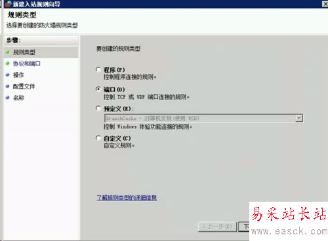Click blue bullet beside 名称
Viewport: 328px width, 241px height.
(8, 98)
